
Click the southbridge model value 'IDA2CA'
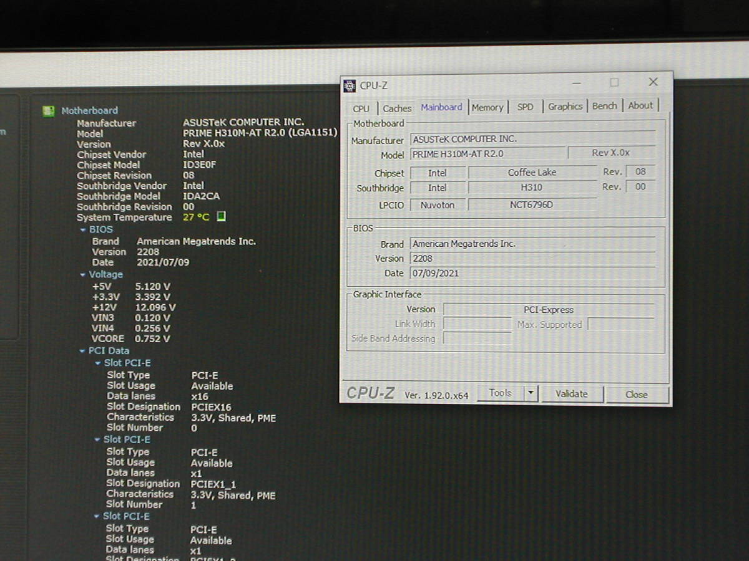[201, 196]
